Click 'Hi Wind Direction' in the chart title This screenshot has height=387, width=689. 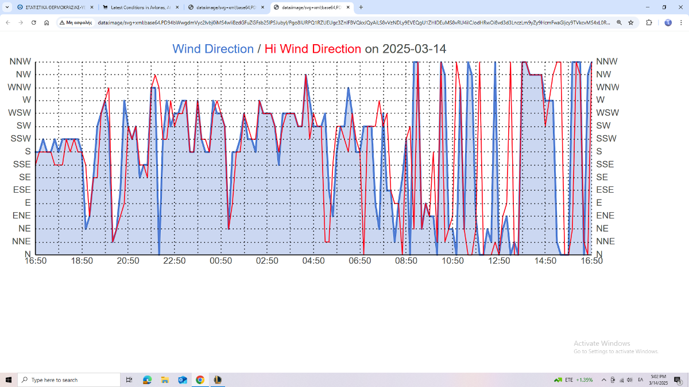click(x=313, y=49)
